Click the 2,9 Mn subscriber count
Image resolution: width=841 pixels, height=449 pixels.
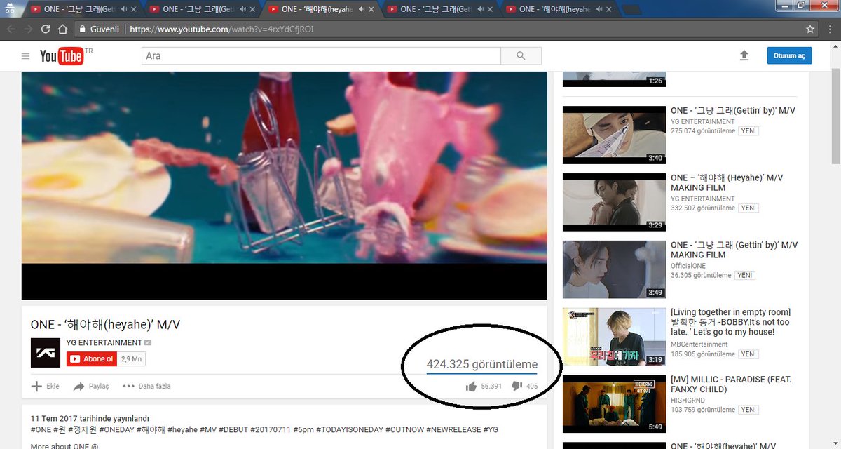click(x=131, y=358)
